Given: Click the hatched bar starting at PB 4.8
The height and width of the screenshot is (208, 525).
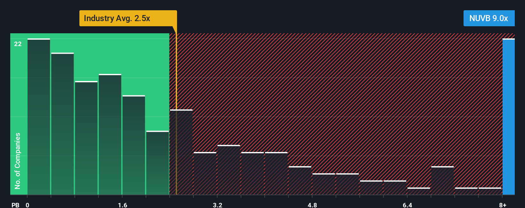Looking at the screenshot, I should 324,184.
